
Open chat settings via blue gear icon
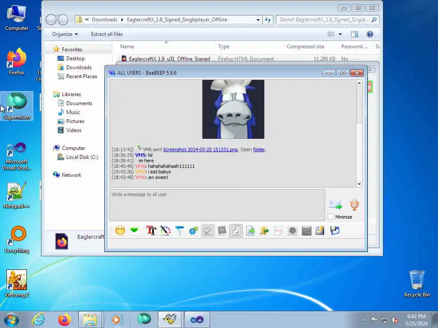193,231
